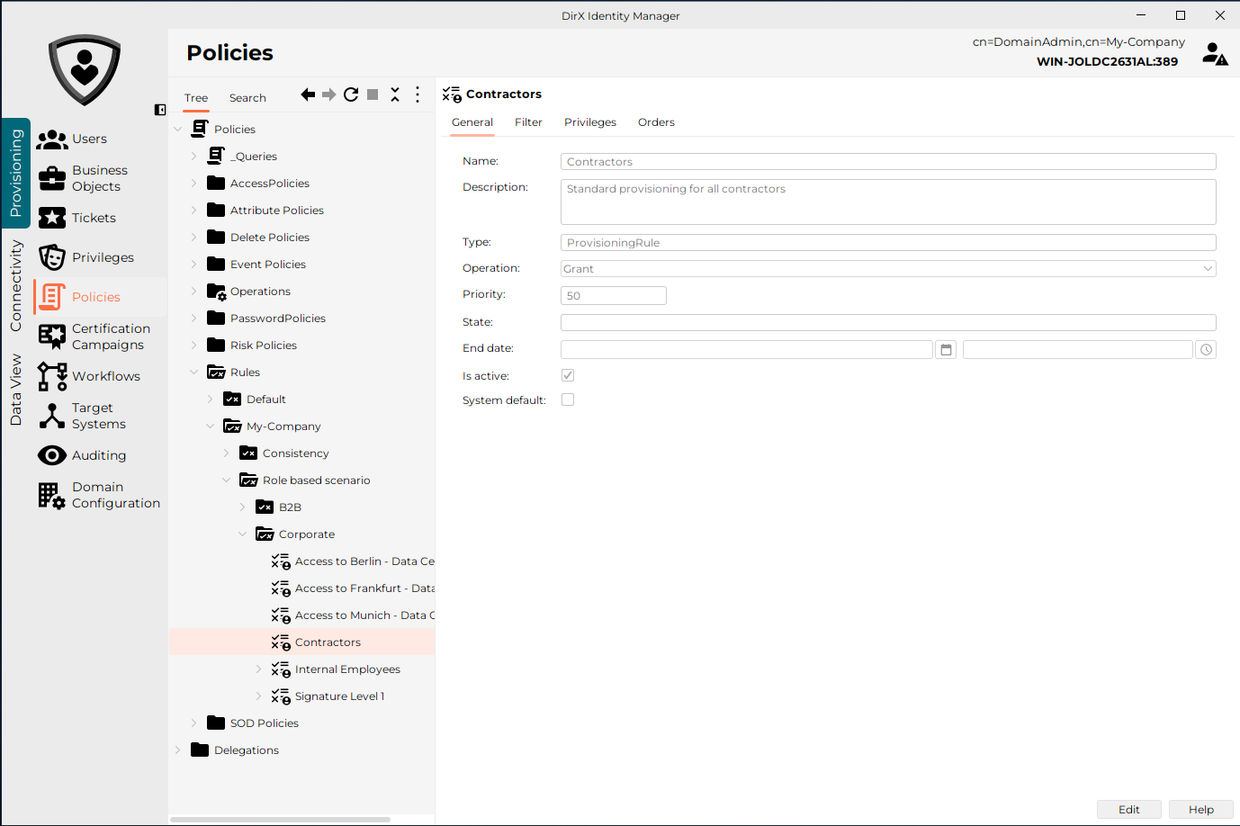Click the _Queries document icon
The image size is (1240, 826).
(x=216, y=156)
